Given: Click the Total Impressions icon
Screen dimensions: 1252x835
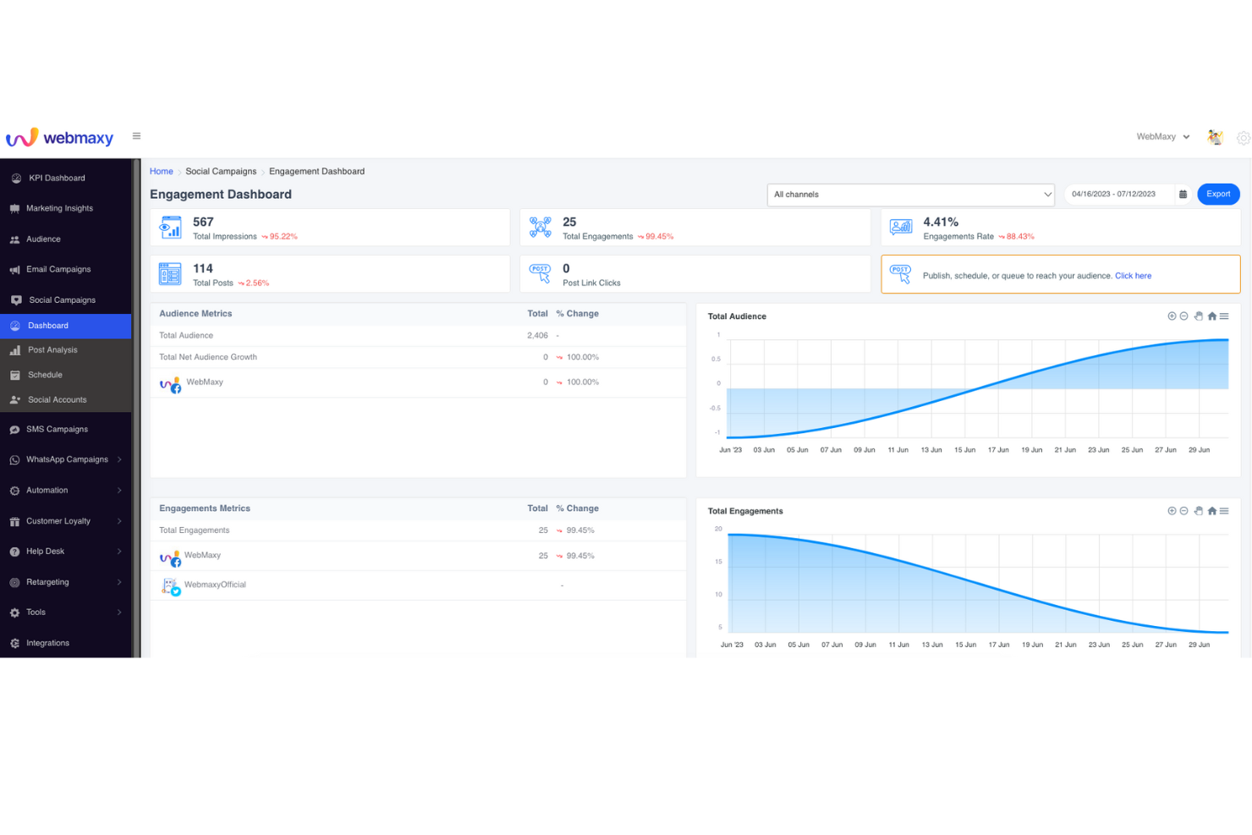Looking at the screenshot, I should pos(171,228).
